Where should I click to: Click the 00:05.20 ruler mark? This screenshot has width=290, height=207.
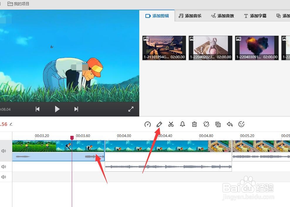(247, 136)
